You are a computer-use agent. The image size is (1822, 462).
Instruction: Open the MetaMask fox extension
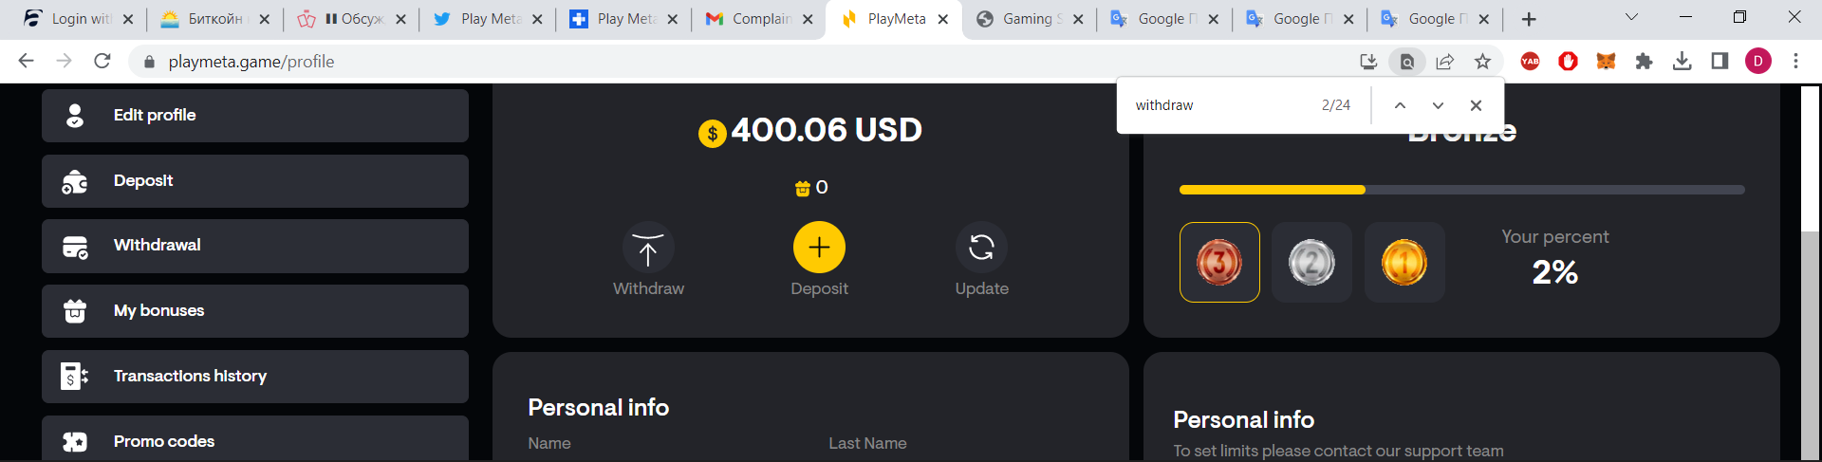[1606, 62]
